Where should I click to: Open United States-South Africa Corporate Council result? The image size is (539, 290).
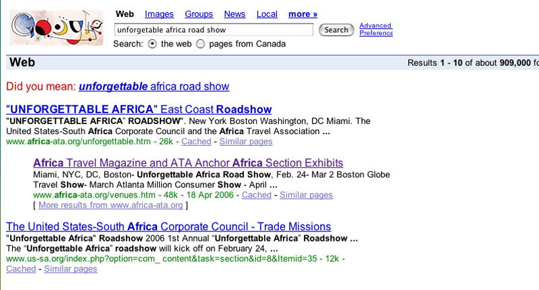[168, 227]
